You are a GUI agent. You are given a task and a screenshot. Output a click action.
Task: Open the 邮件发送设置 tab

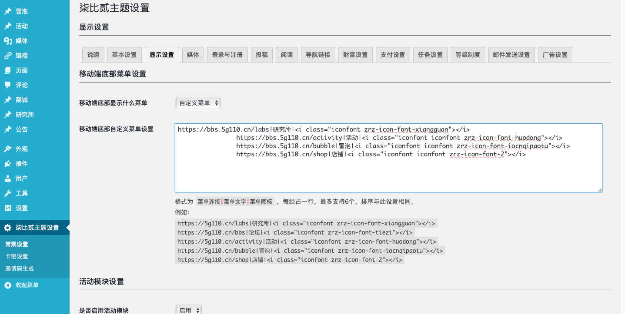pos(511,55)
